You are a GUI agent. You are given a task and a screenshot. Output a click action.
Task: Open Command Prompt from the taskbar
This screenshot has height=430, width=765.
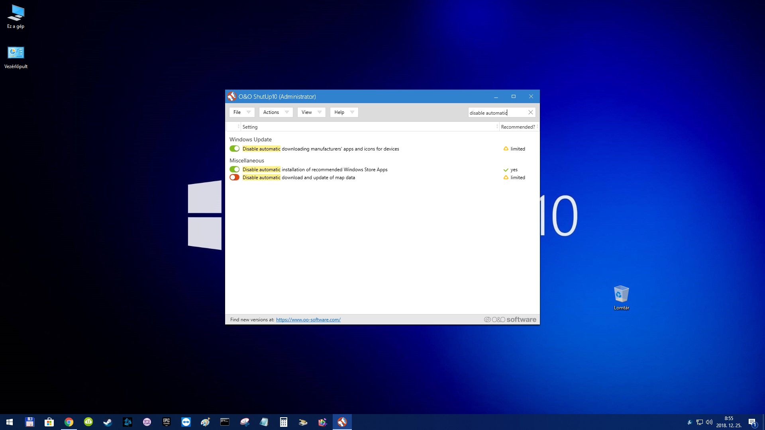coord(225,422)
